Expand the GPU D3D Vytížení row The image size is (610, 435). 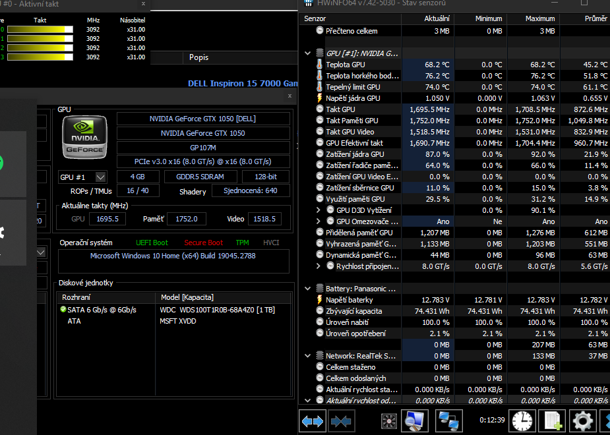(x=319, y=210)
